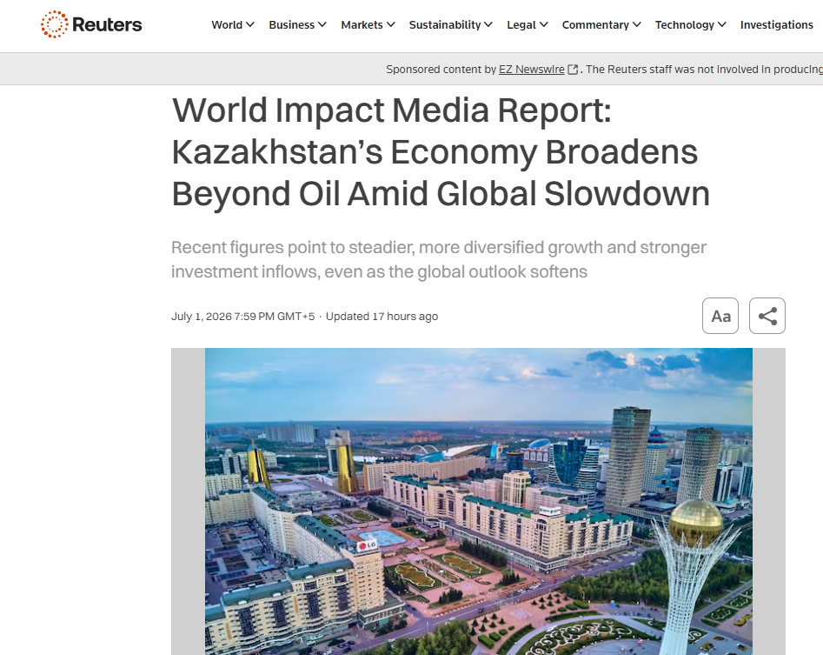Select the Technology navigation item
This screenshot has width=823, height=655.
click(685, 24)
